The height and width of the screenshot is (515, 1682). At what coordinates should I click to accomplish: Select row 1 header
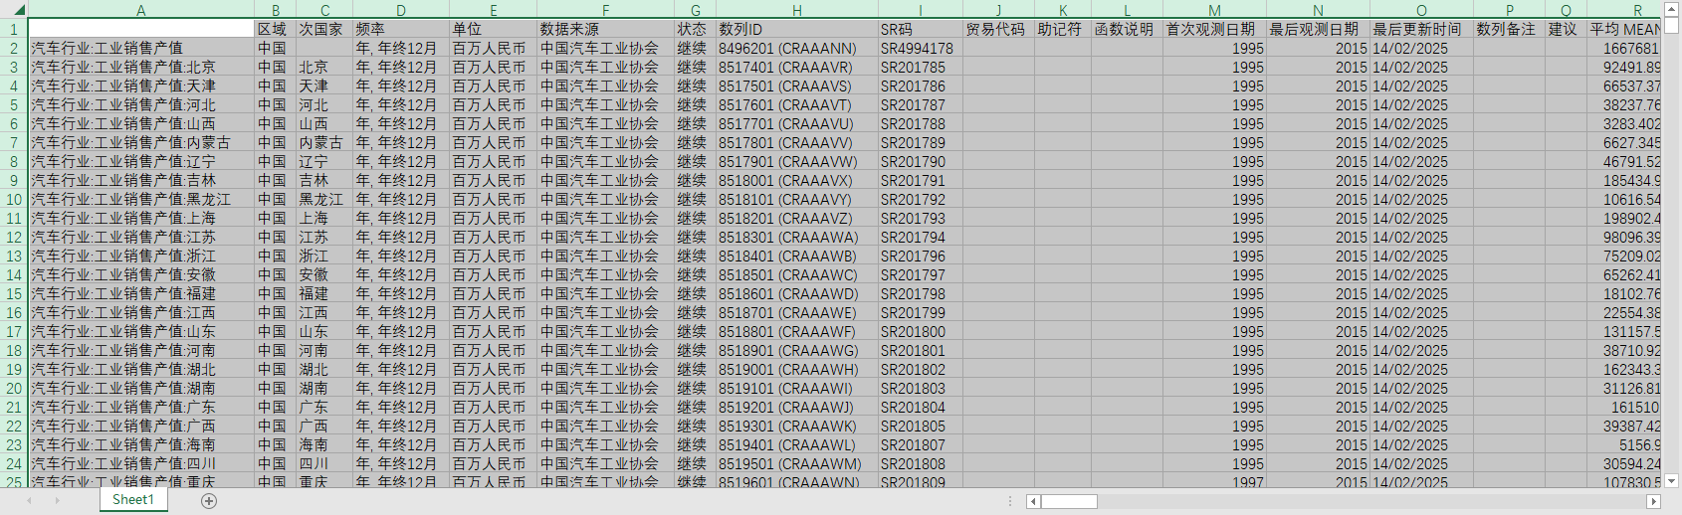[14, 29]
